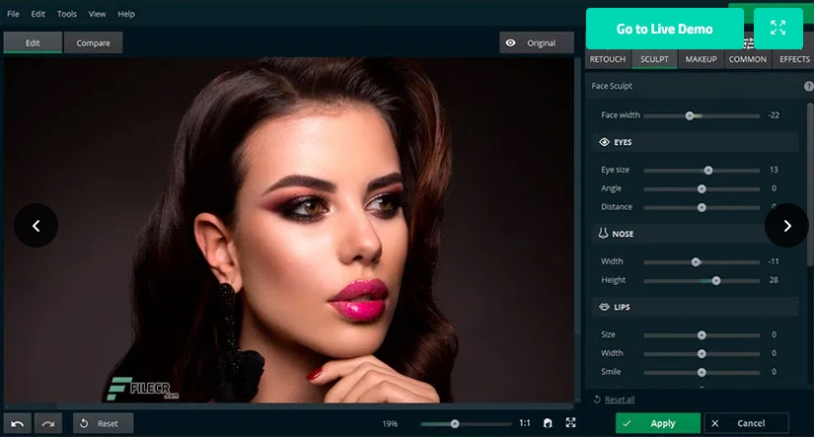This screenshot has height=437, width=814.
Task: Click the eye icon in EYES header
Action: pyautogui.click(x=604, y=142)
